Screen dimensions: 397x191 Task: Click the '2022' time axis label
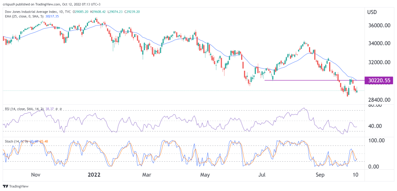pyautogui.click(x=94, y=175)
